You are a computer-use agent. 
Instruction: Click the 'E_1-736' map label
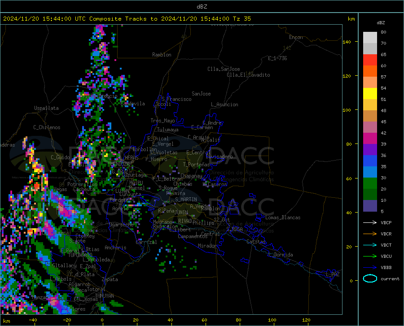pos(277,58)
